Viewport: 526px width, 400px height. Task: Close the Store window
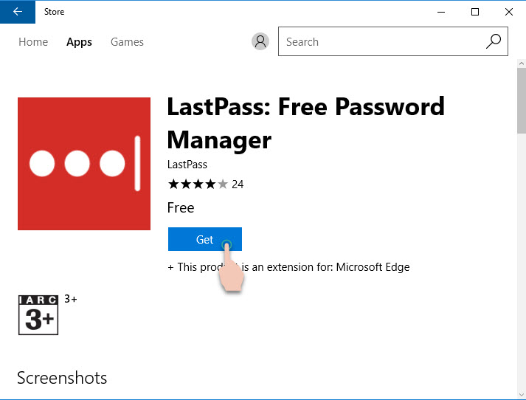509,12
